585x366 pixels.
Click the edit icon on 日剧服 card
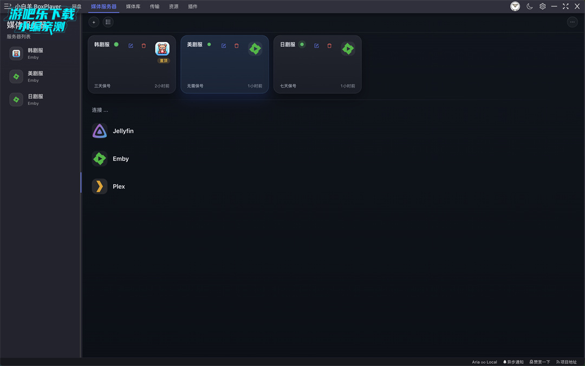(x=316, y=45)
